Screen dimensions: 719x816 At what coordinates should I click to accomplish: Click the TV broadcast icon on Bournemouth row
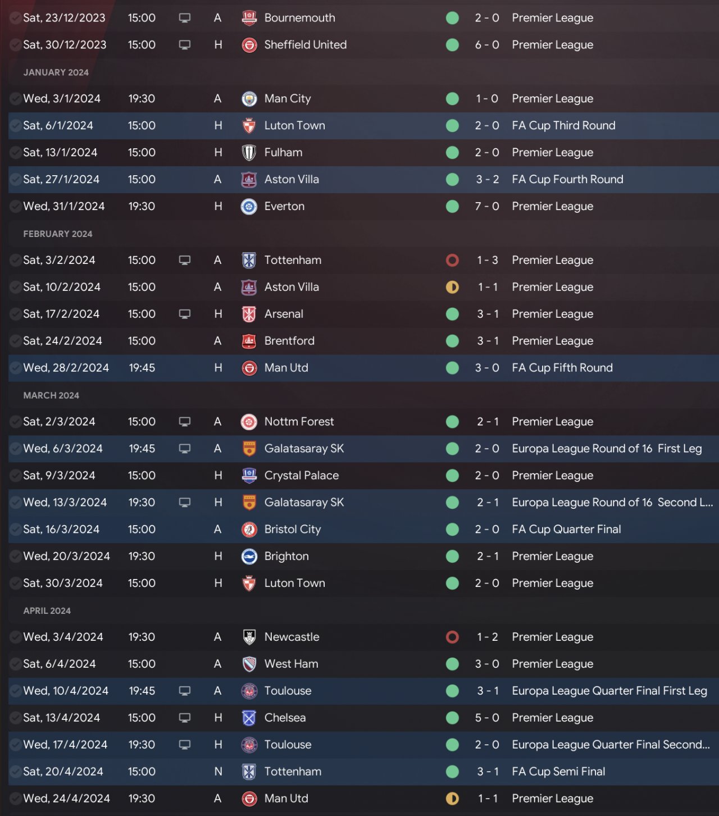coord(184,18)
